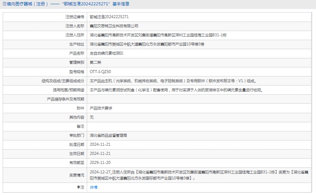This screenshot has width=316, height=195.
Task: Select registration number 鄂械注准20242225271 in the table
Action: pyautogui.click(x=109, y=17)
